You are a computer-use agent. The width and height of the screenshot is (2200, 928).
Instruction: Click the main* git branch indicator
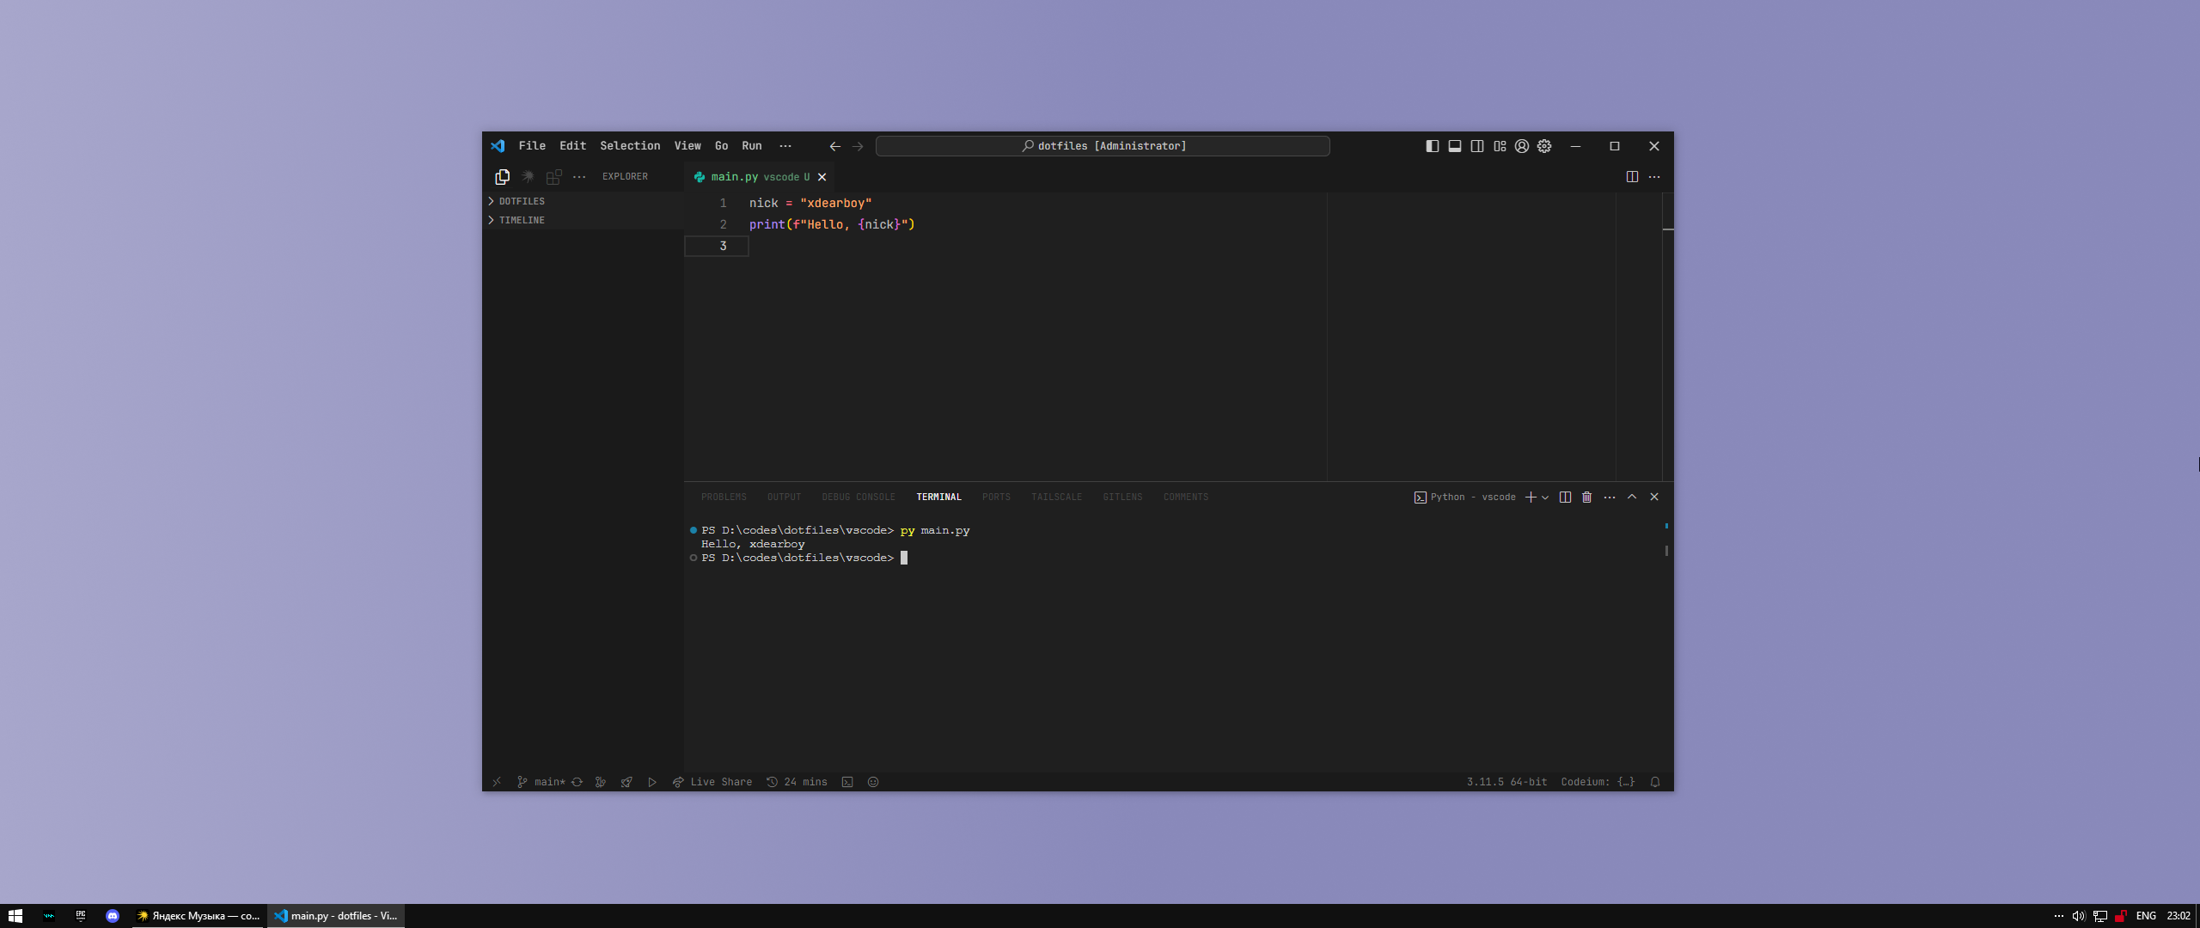tap(541, 782)
